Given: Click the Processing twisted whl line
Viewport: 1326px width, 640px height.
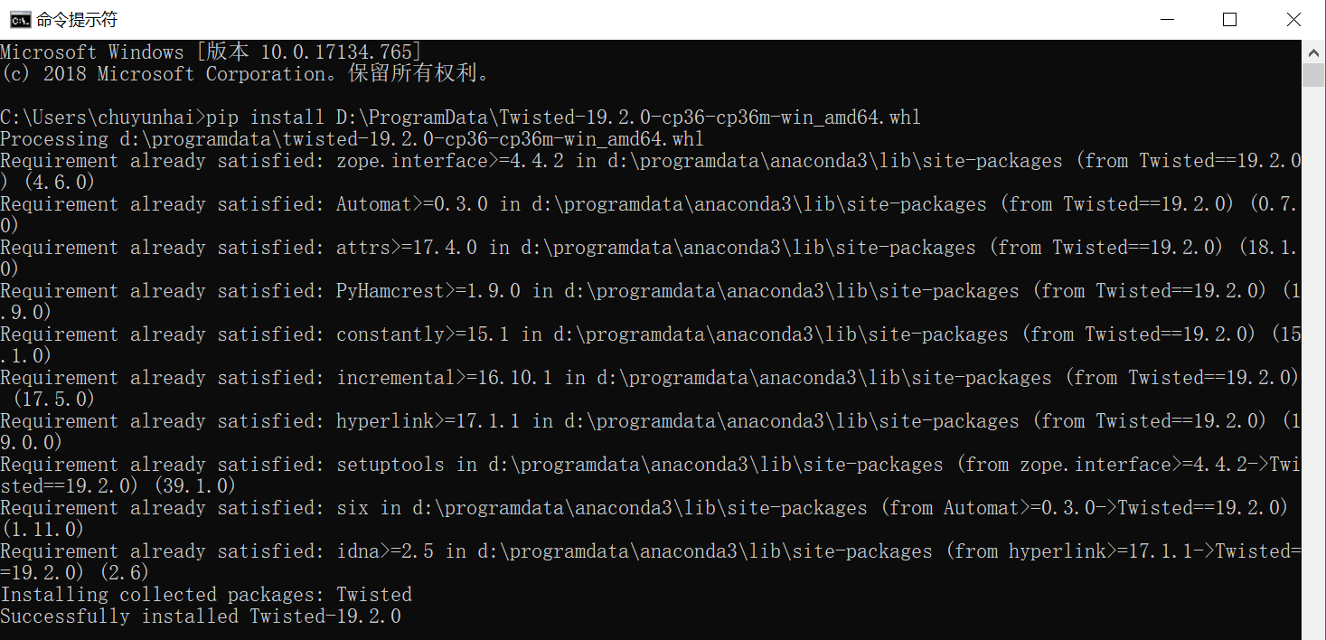Looking at the screenshot, I should pyautogui.click(x=352, y=139).
